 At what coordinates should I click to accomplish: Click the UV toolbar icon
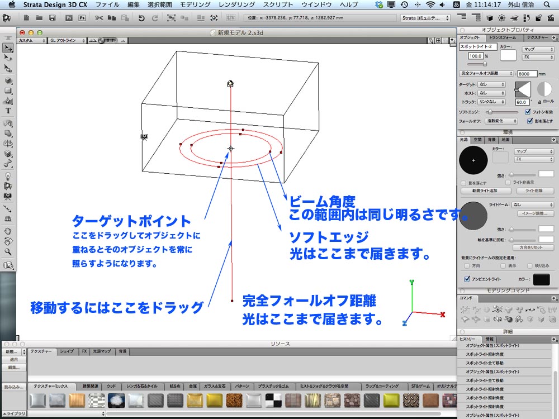pyautogui.click(x=231, y=18)
